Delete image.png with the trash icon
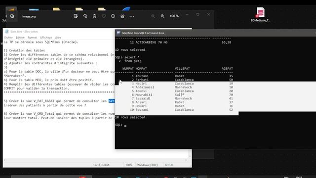 pyautogui.click(x=94, y=16)
